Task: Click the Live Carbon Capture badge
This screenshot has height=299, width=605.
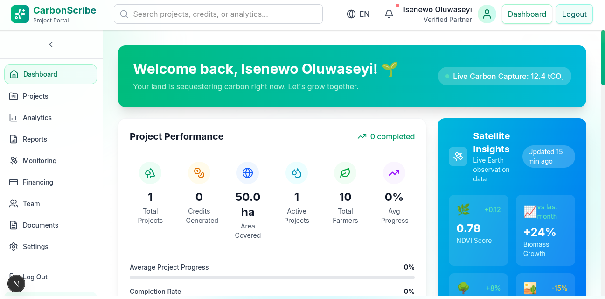Action: coord(505,76)
